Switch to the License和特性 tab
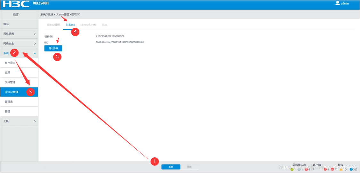This screenshot has height=173, width=360. pyautogui.click(x=88, y=25)
